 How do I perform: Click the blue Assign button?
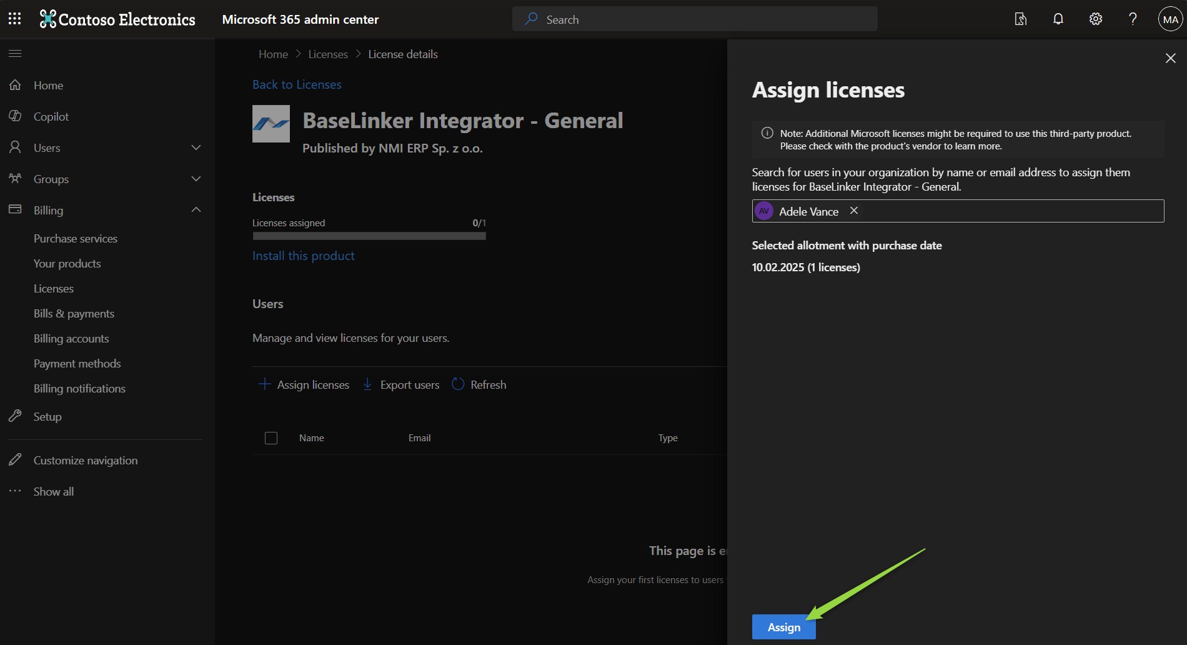(784, 627)
